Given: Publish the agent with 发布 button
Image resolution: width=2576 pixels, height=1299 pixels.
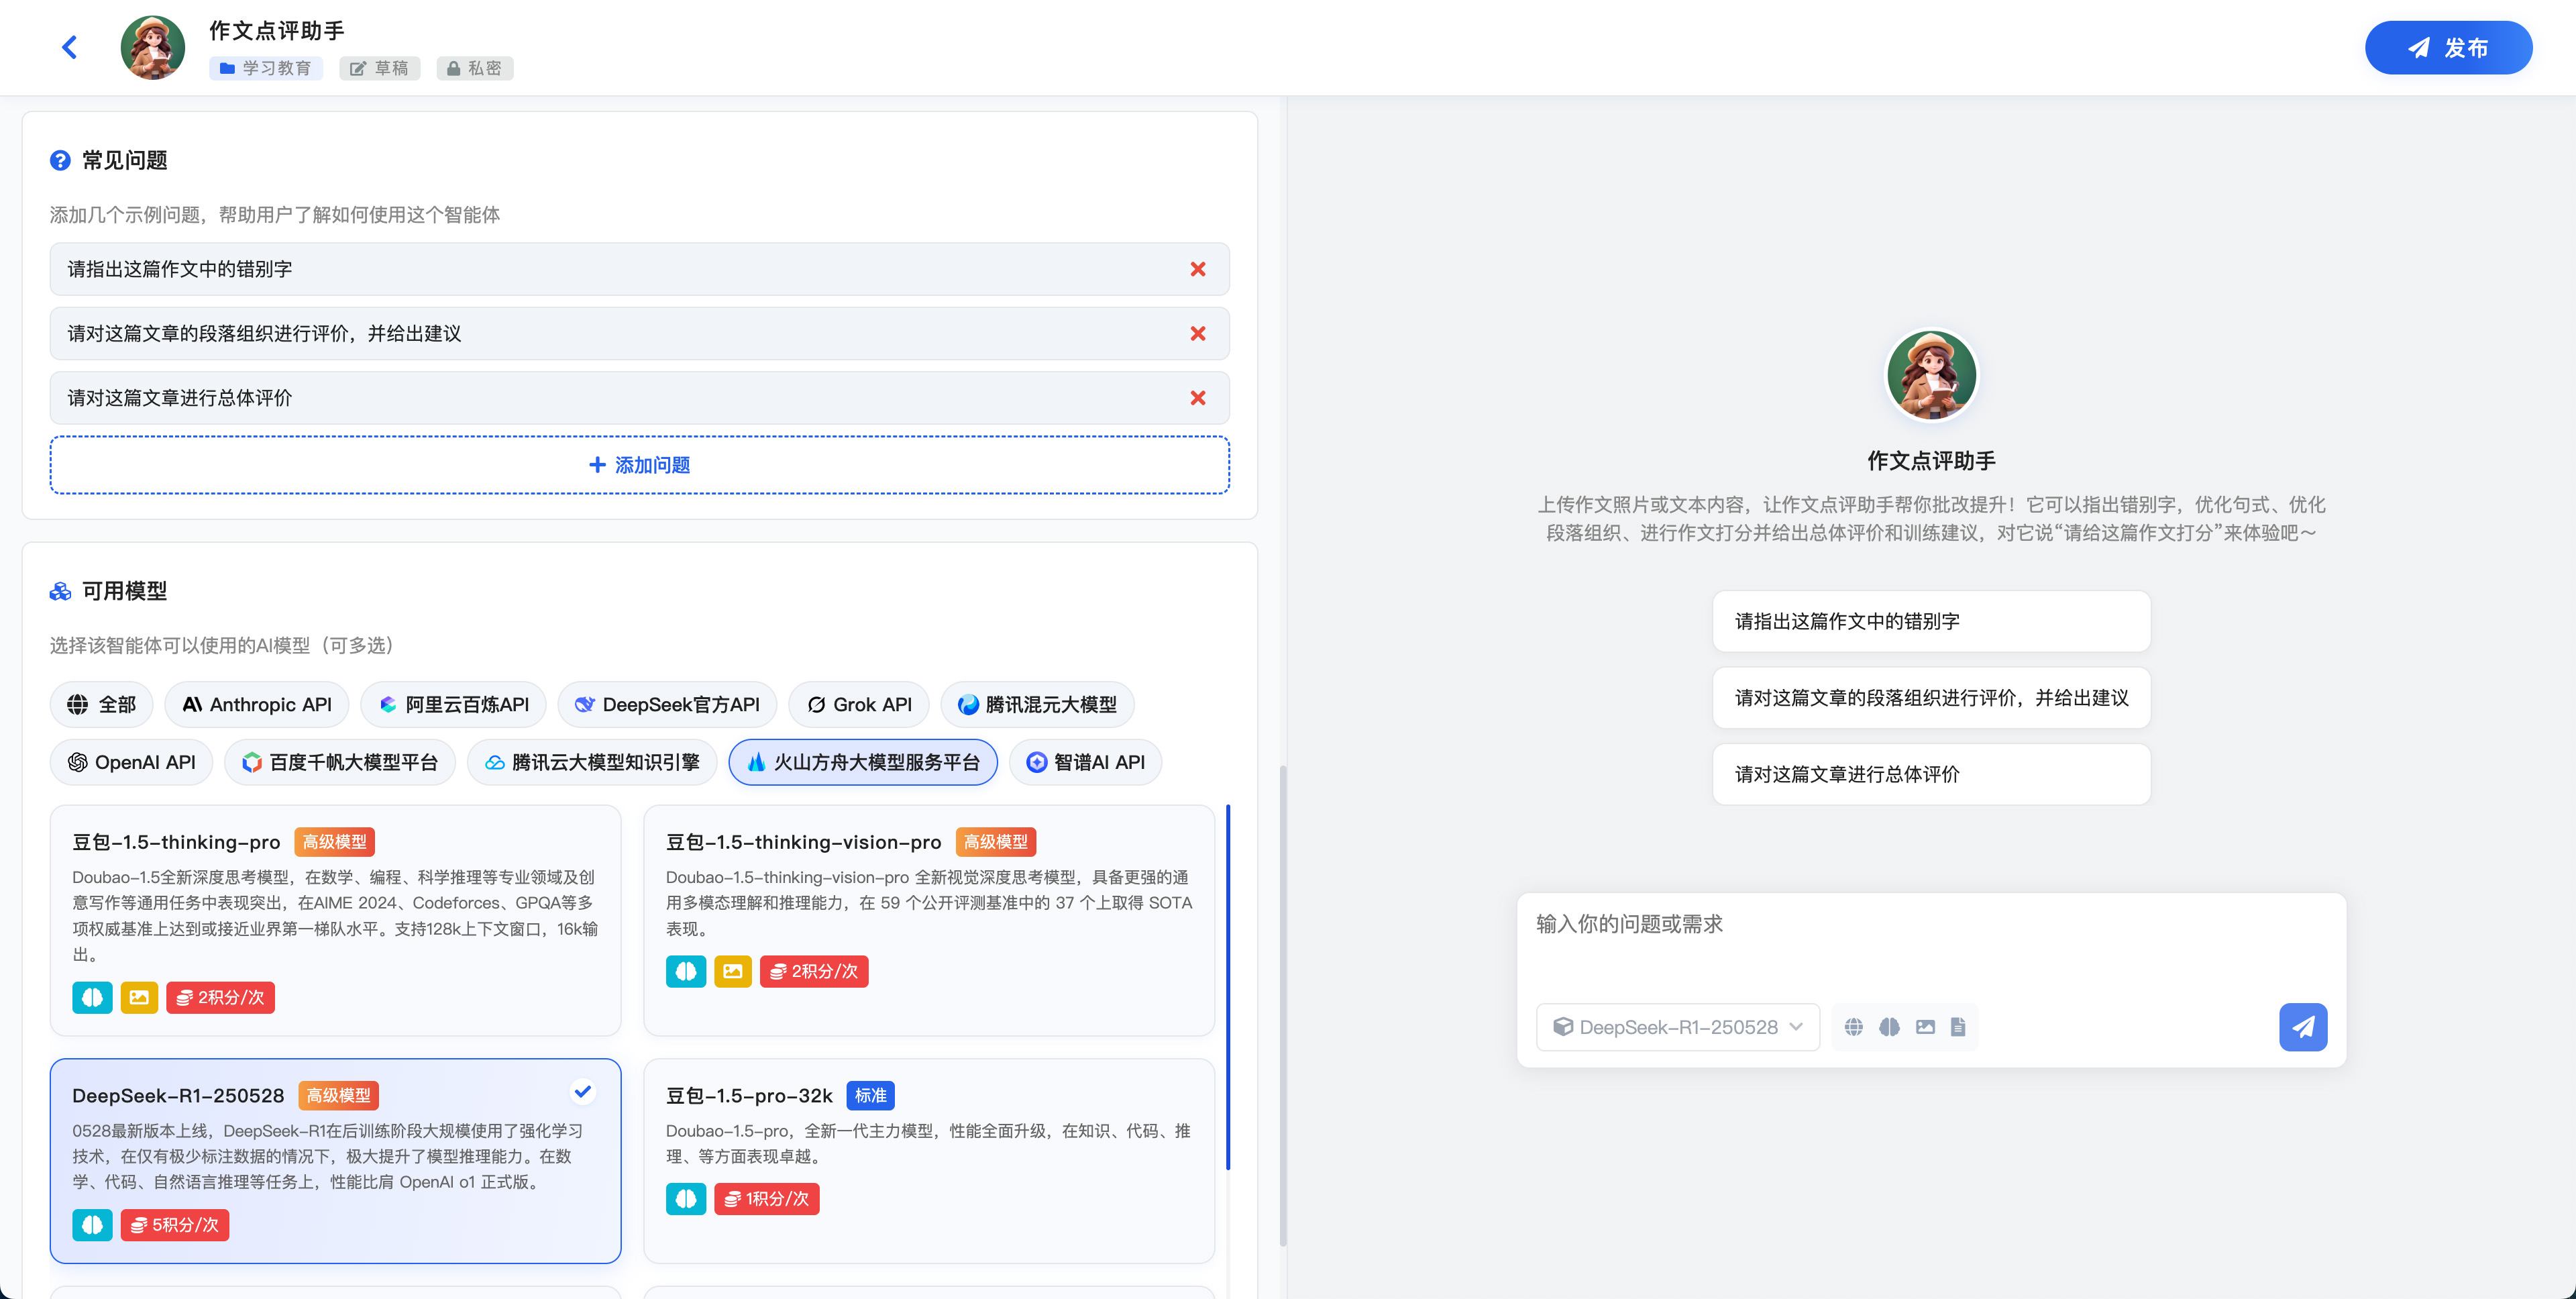Looking at the screenshot, I should click(x=2447, y=47).
